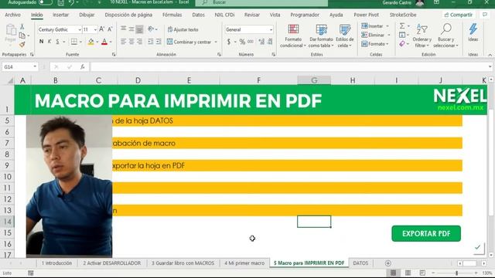Open Dar formato como tabla dropdown
This screenshot has width=495, height=278.
(x=321, y=36)
